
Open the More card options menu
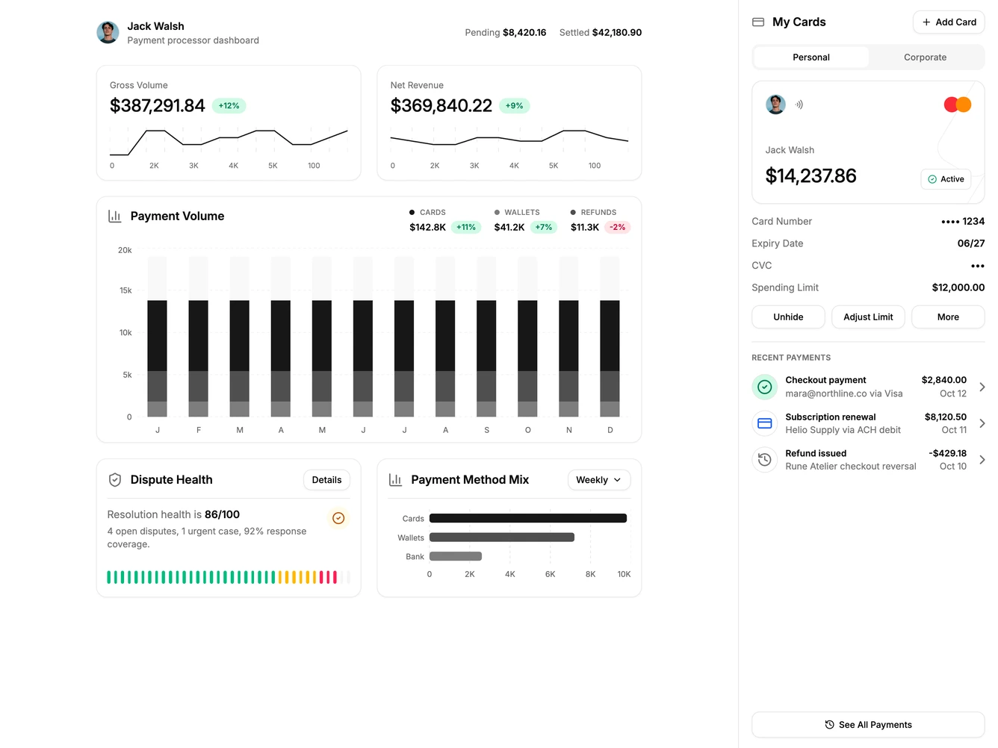click(948, 317)
